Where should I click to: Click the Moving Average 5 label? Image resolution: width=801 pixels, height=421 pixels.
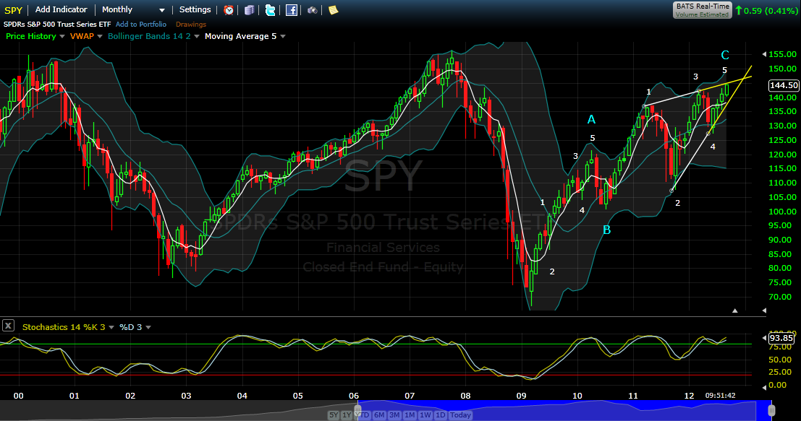(x=241, y=36)
